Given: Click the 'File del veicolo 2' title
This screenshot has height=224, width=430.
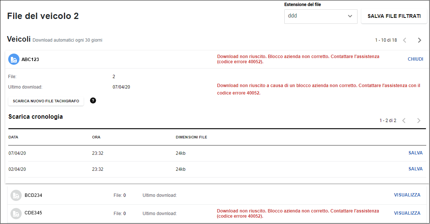Looking at the screenshot, I should point(43,16).
